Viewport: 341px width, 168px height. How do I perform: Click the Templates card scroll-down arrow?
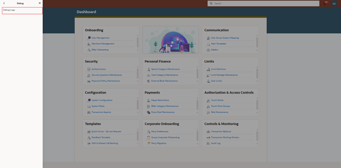pos(137,144)
